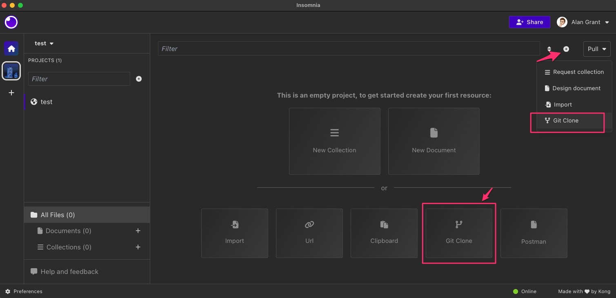616x298 pixels.
Task: Add a new collection with plus
Action: pos(138,247)
